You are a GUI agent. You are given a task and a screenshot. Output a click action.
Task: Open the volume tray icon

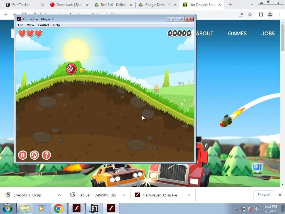[x=257, y=209]
